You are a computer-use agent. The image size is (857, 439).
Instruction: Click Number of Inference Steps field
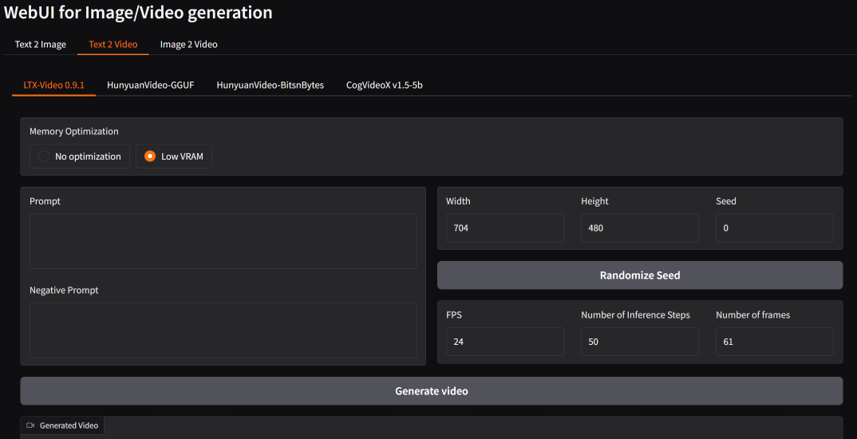639,342
